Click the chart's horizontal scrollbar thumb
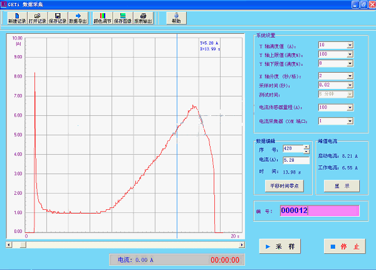Screen dimensions: 376x270 tap(22, 245)
